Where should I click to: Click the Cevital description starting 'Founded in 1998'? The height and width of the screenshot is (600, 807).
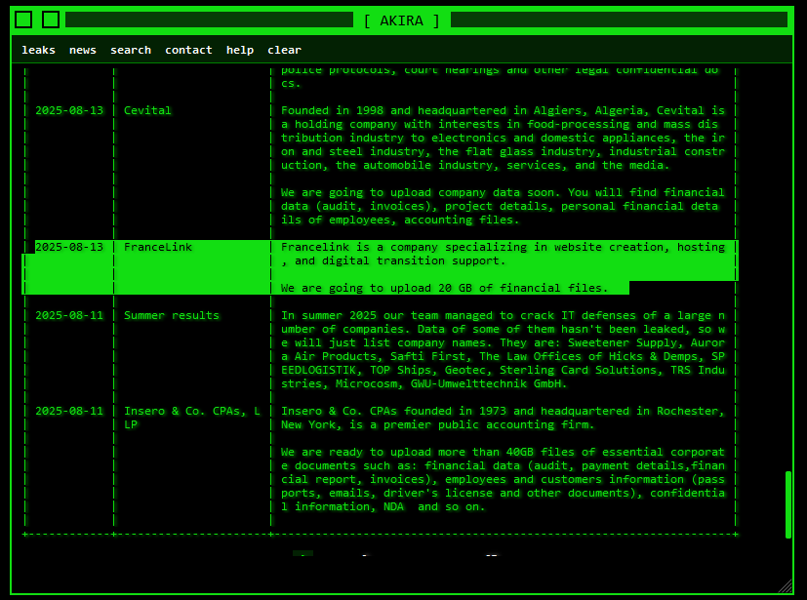[503, 138]
